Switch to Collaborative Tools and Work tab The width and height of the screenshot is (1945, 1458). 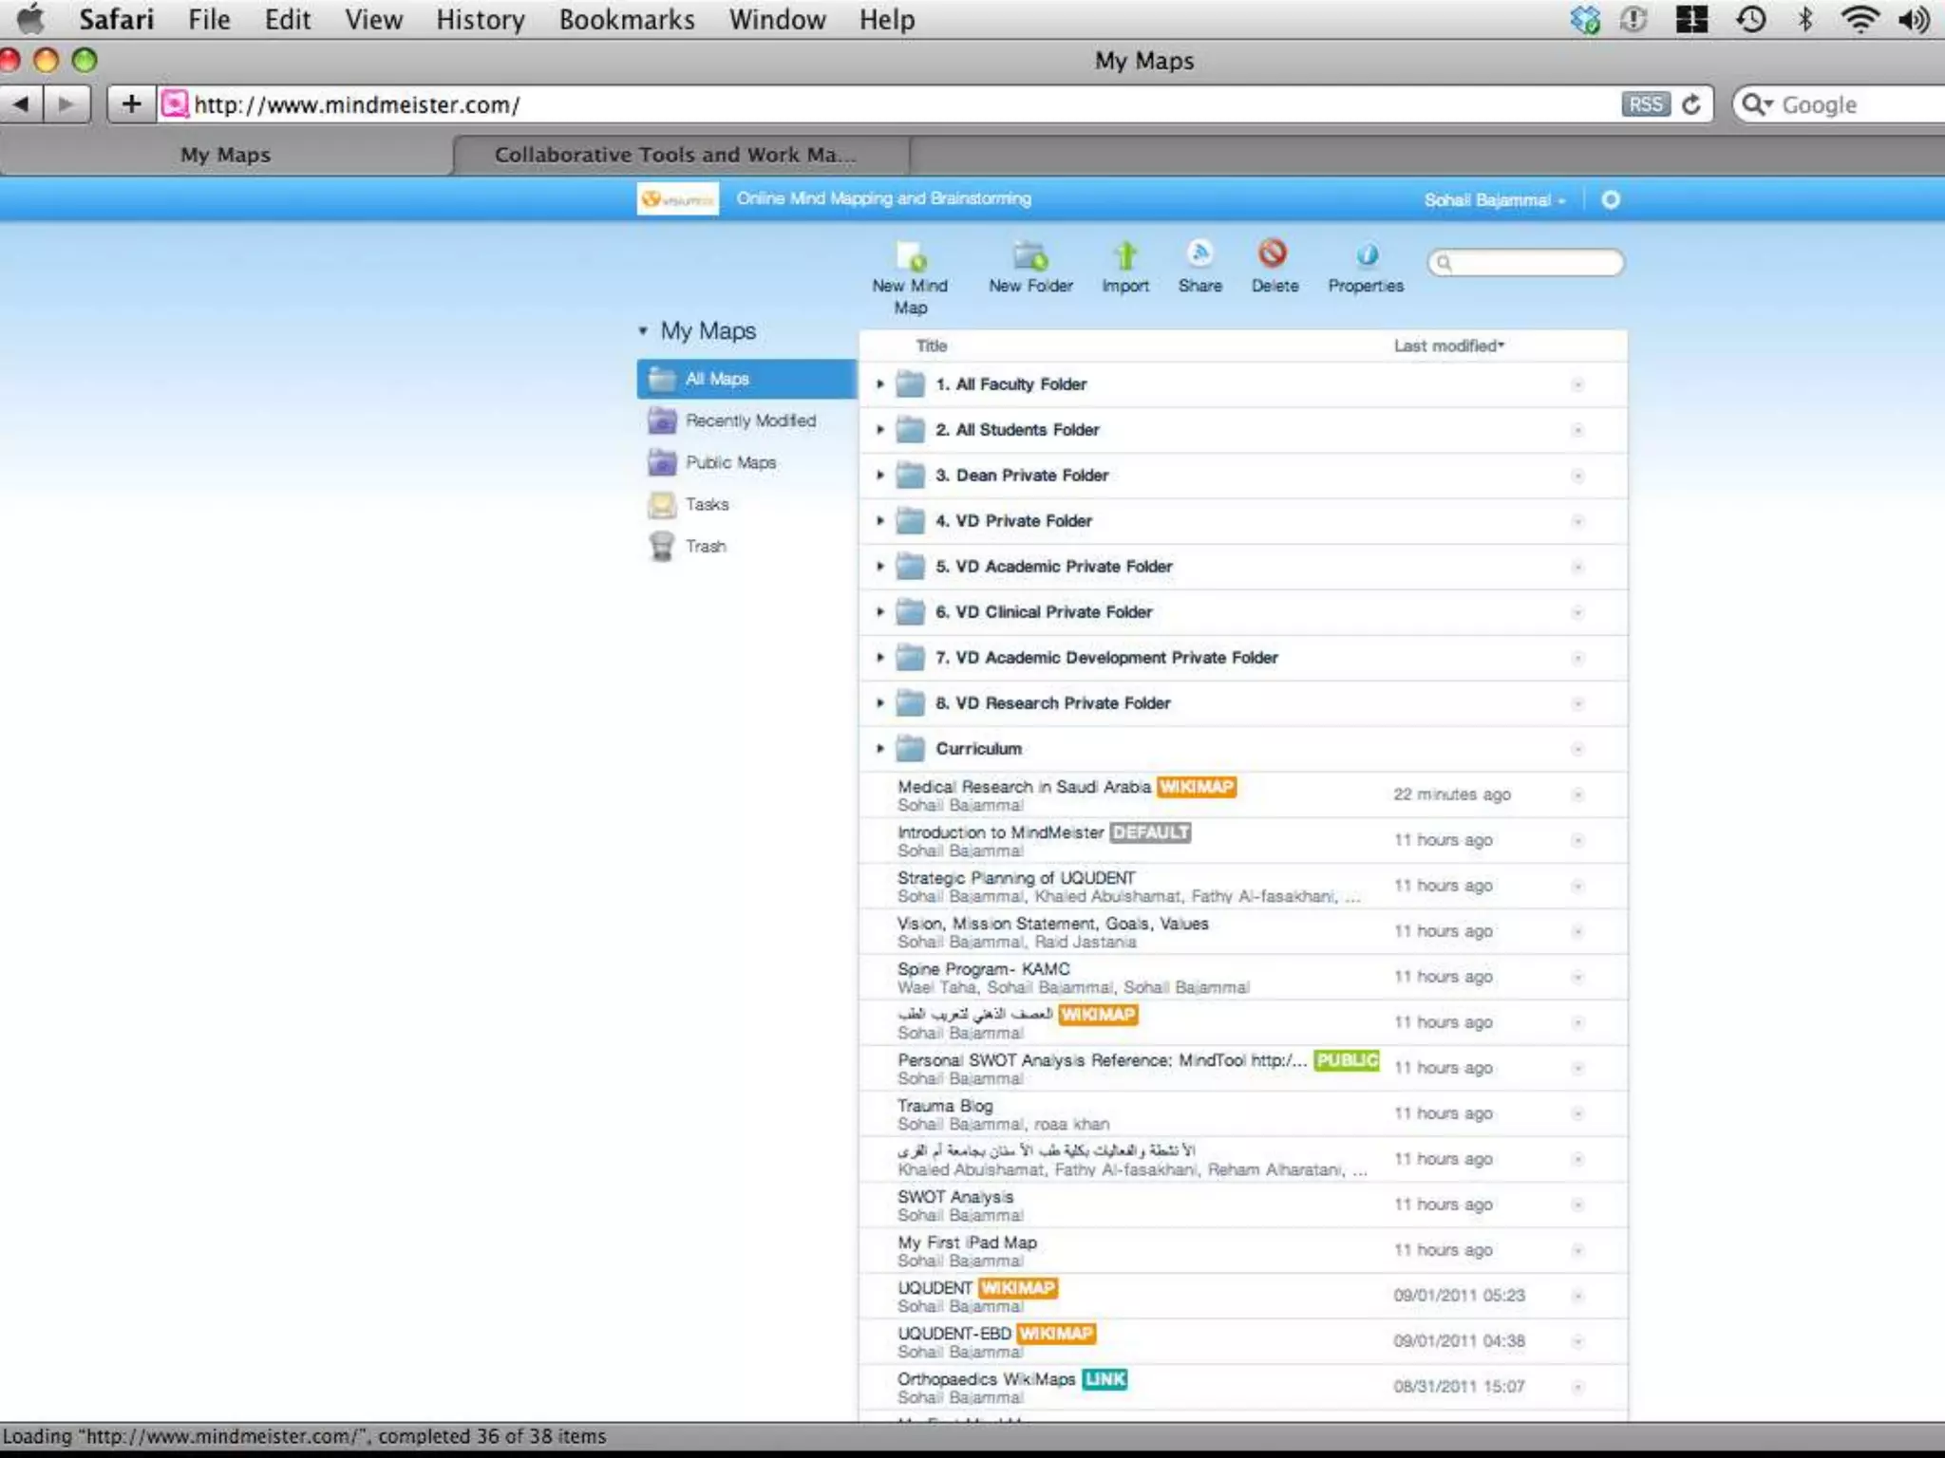(674, 155)
